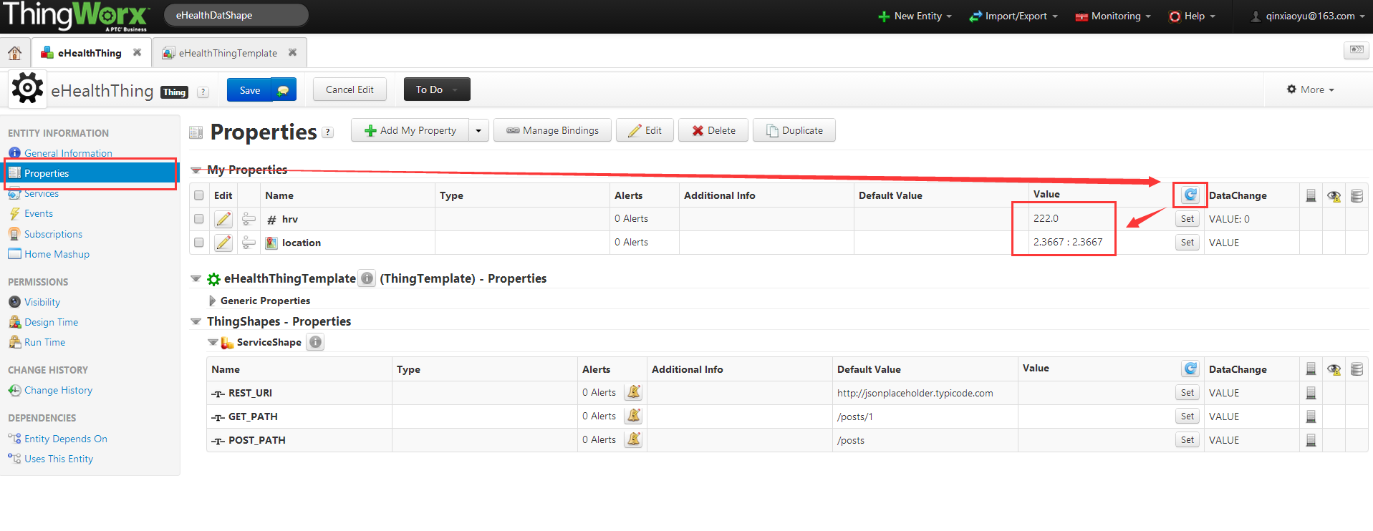This screenshot has width=1373, height=531.
Task: Click the pencil edit icon for location
Action: 223,243
